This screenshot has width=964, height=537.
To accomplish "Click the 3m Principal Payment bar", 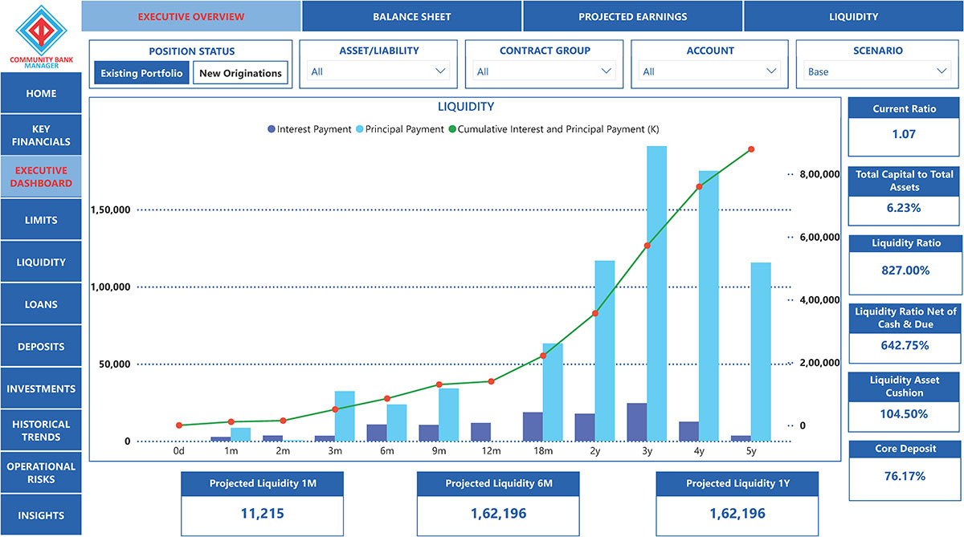I will coord(345,416).
